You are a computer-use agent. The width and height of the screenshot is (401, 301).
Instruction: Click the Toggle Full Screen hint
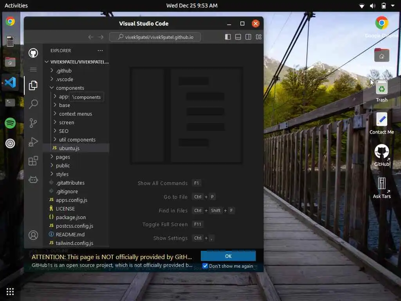[x=173, y=225]
